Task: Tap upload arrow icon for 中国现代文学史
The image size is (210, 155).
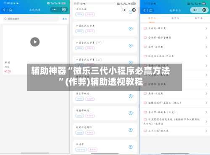Action: [131, 29]
